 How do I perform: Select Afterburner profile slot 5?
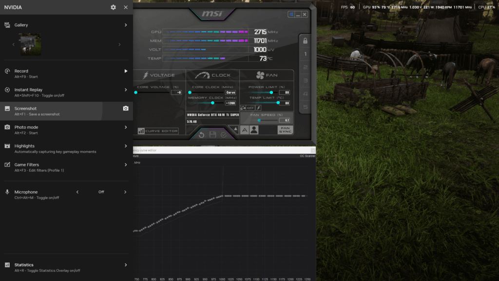305,107
